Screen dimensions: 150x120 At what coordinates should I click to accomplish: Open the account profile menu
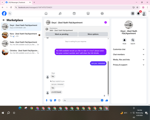tap(144, 13)
